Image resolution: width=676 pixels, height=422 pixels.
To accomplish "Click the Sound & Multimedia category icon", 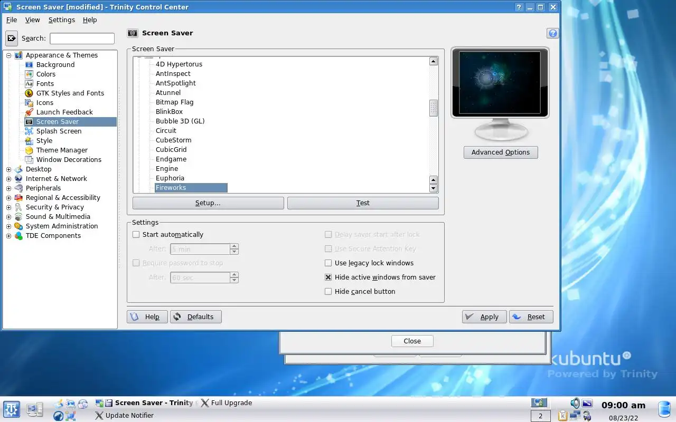I will (18, 217).
